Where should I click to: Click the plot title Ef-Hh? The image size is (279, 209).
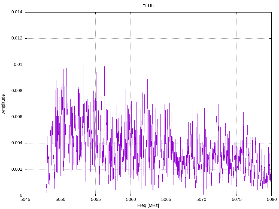point(148,6)
